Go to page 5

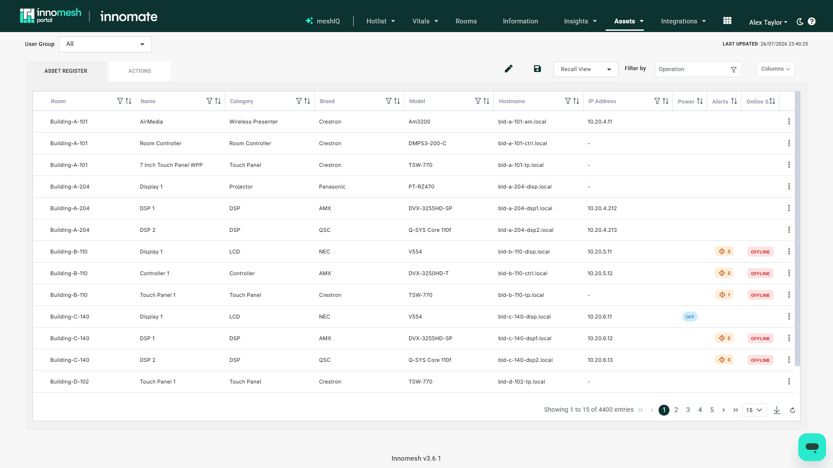[712, 410]
